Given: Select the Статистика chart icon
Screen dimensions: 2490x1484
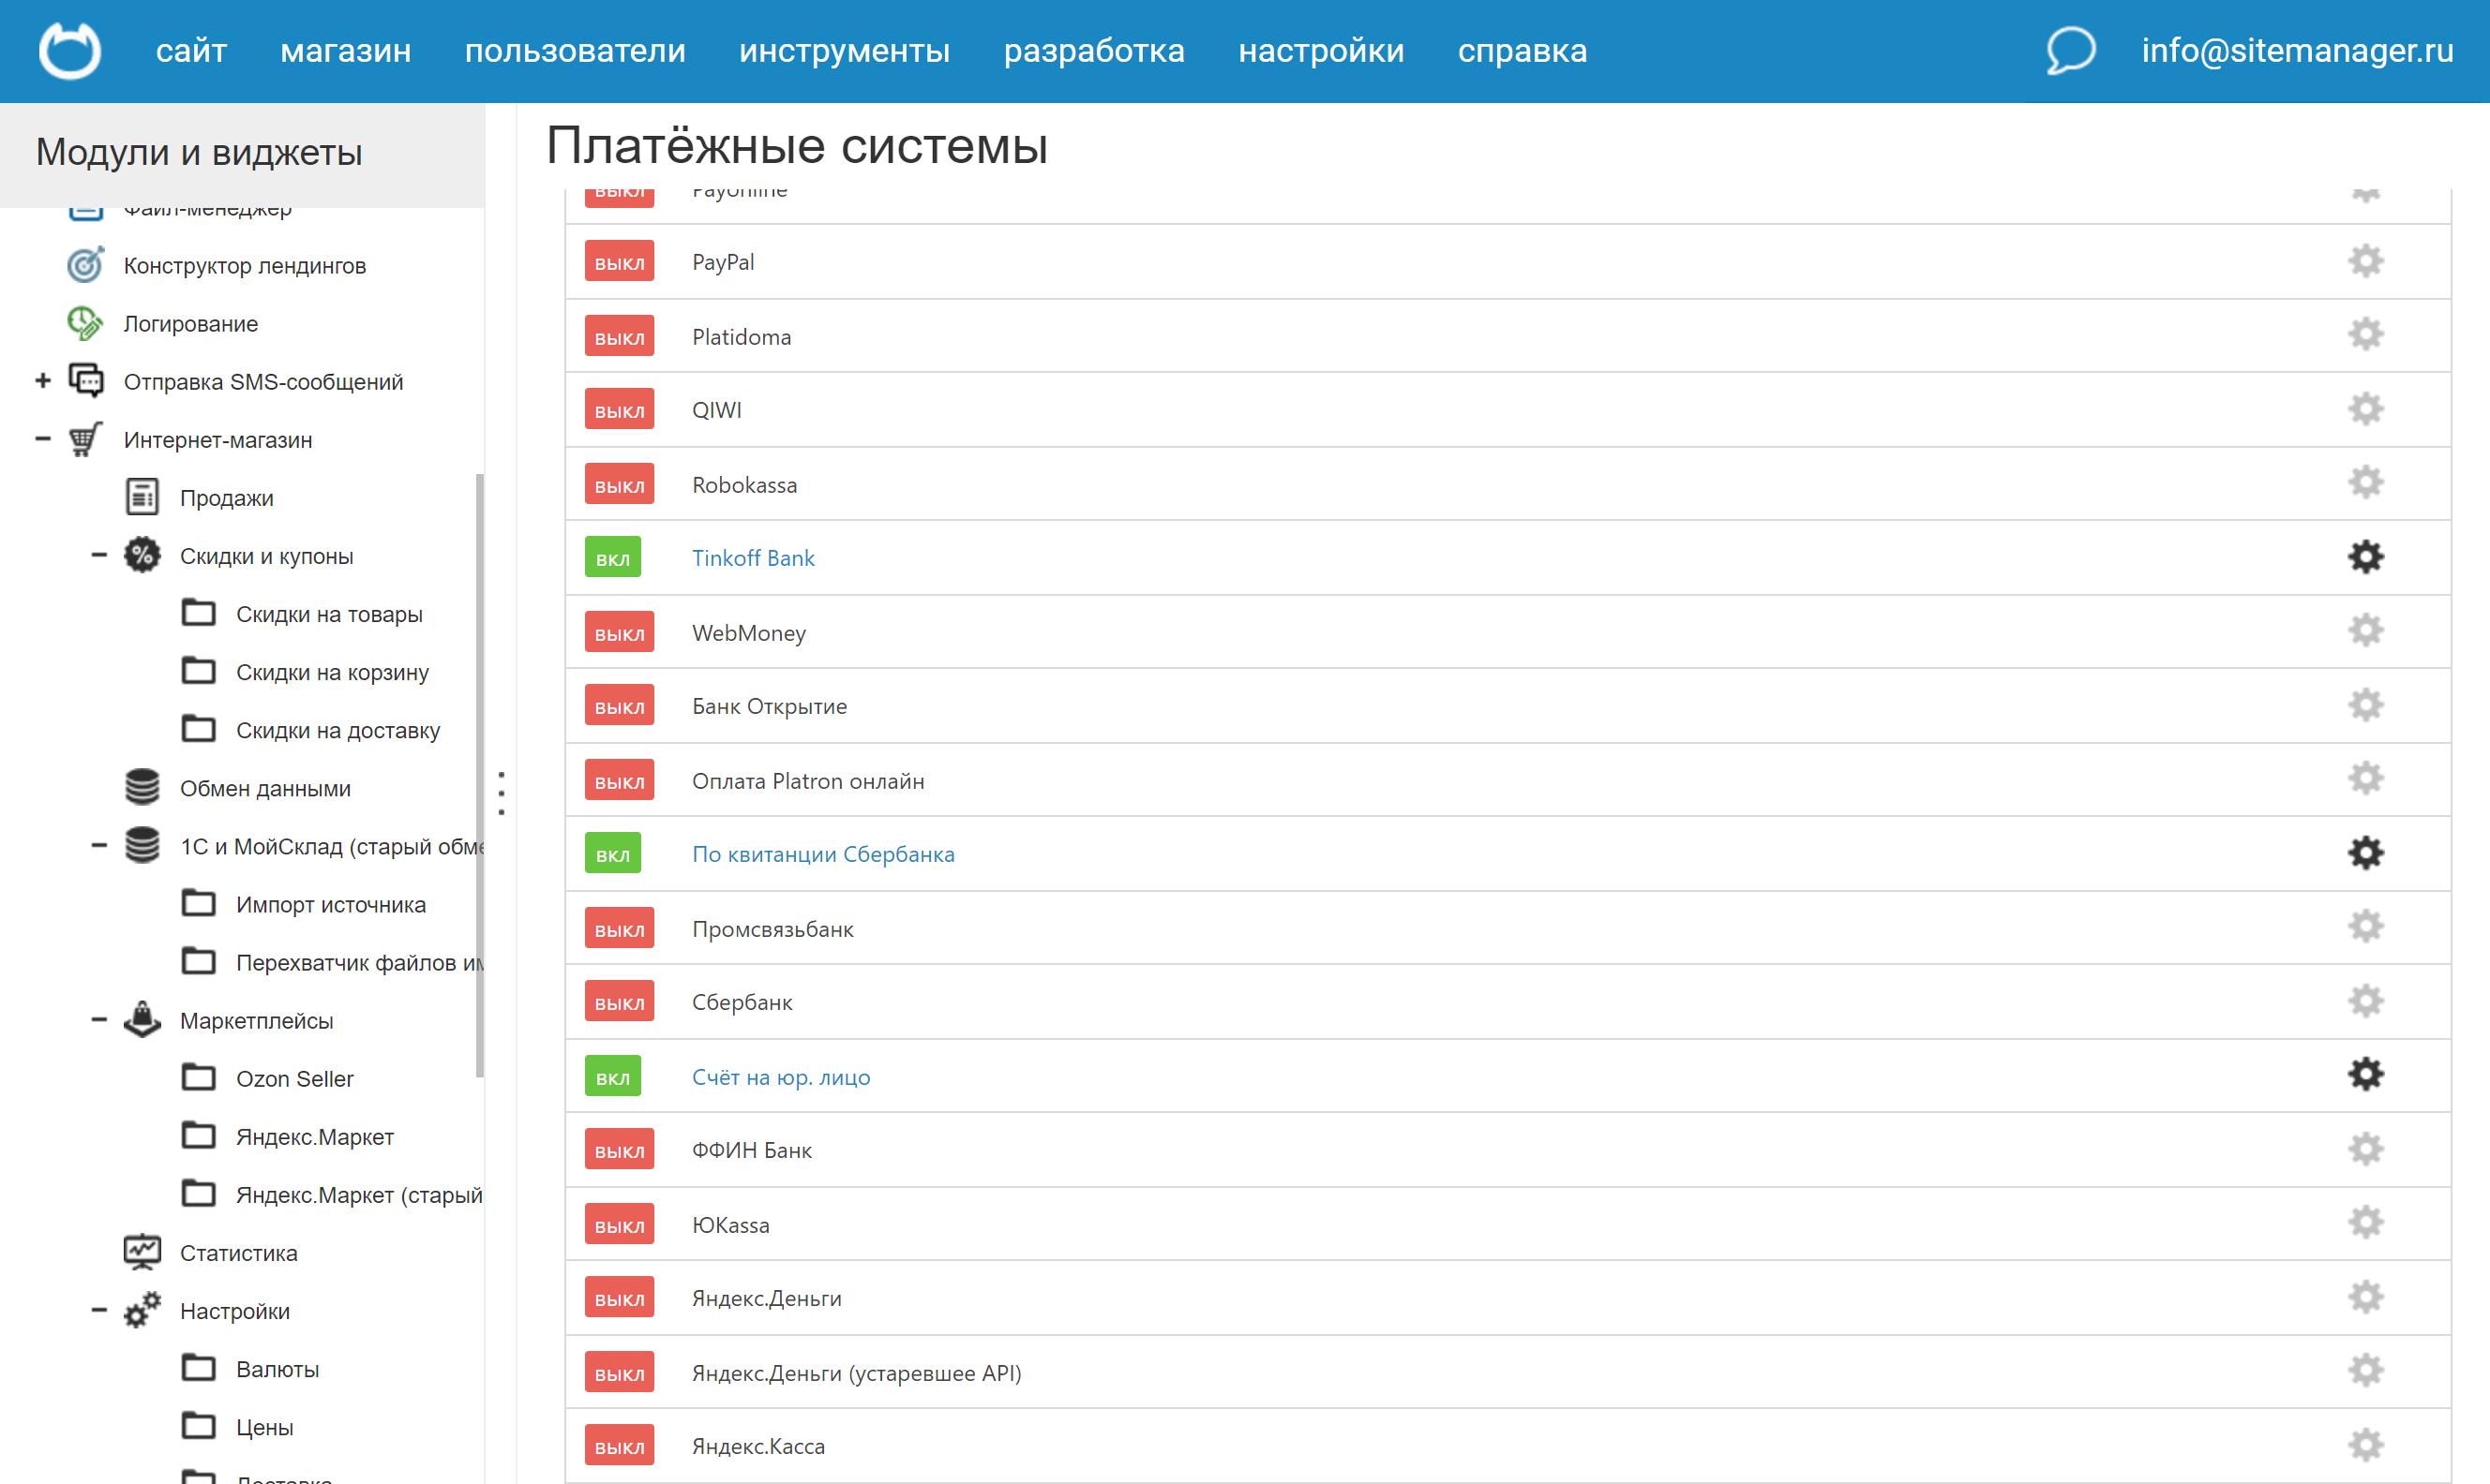Looking at the screenshot, I should [x=142, y=1252].
